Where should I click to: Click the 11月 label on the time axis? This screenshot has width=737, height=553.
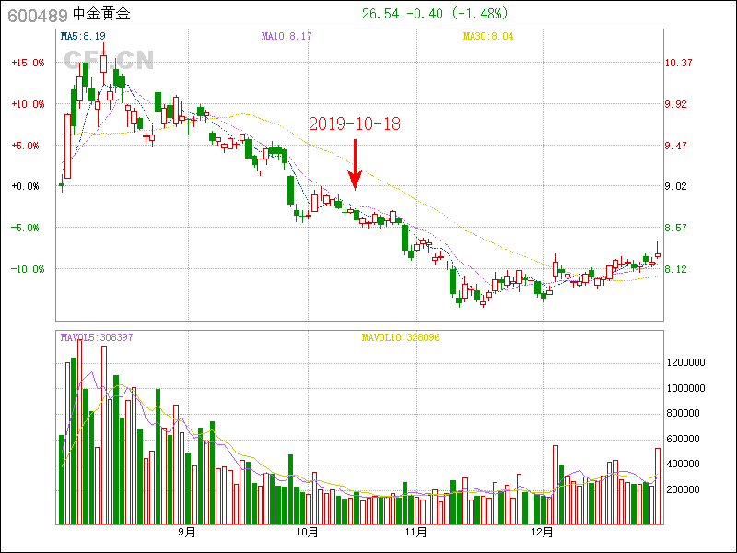416,533
